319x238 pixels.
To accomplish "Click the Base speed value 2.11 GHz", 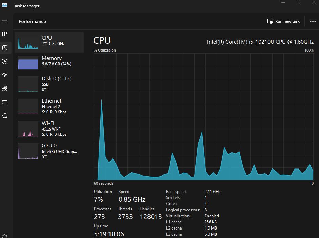I will pyautogui.click(x=213, y=192).
